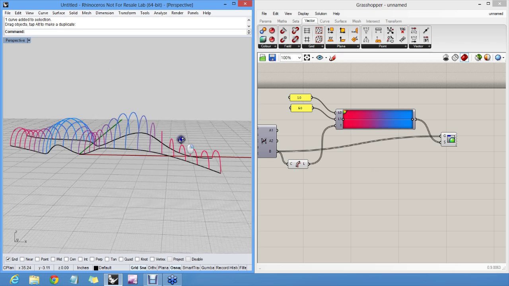Viewport: 509px width, 286px height.
Task: Toggle Gumball in Rhino status bar
Action: [x=208, y=268]
